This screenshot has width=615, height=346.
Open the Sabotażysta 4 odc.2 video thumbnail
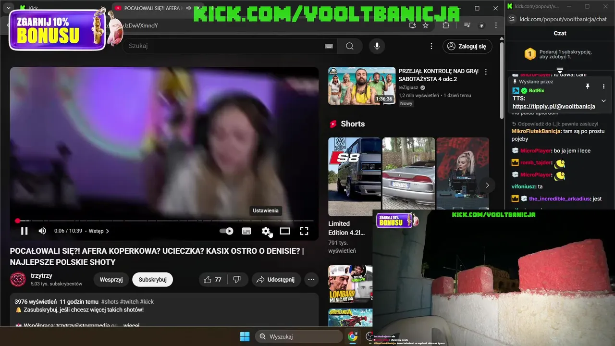pyautogui.click(x=362, y=86)
